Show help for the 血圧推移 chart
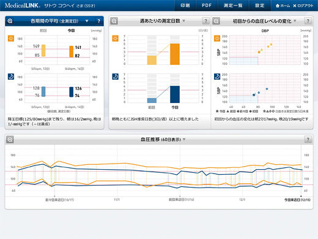The width and height of the screenshot is (318, 239). click(308, 140)
